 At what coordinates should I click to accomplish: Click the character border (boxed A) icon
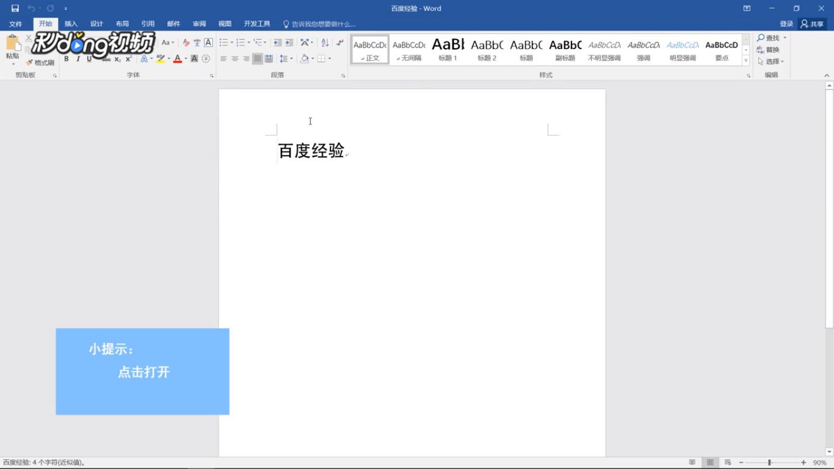pos(208,43)
